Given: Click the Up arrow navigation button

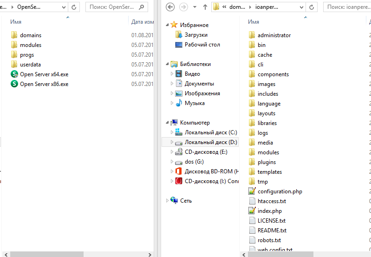Looking at the screenshot, I should coord(205,7).
